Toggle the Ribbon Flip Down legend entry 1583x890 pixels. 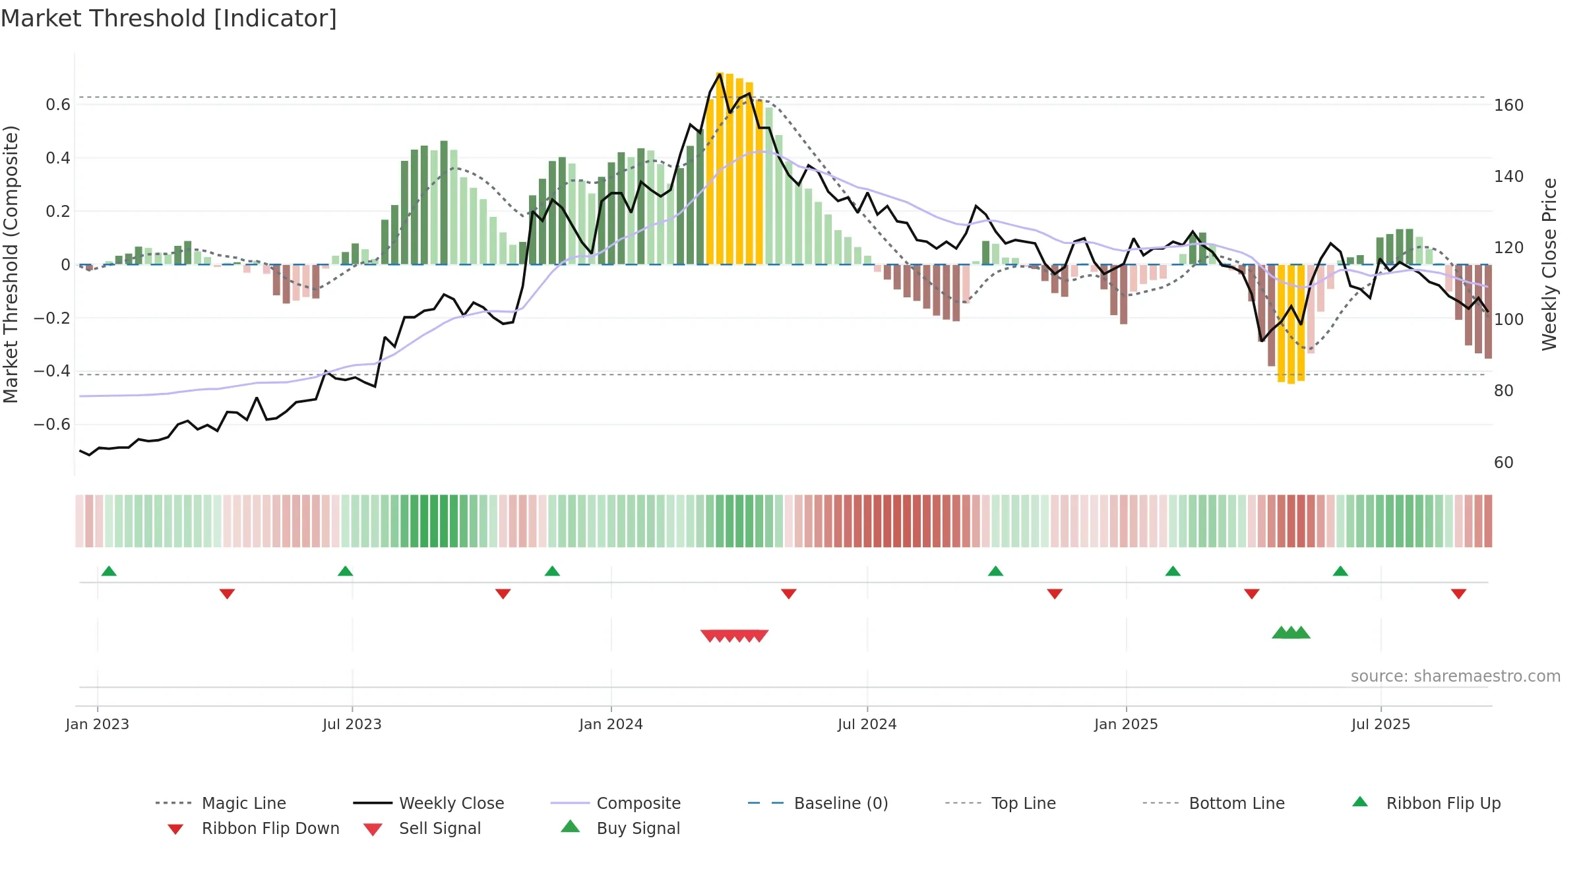click(x=253, y=828)
